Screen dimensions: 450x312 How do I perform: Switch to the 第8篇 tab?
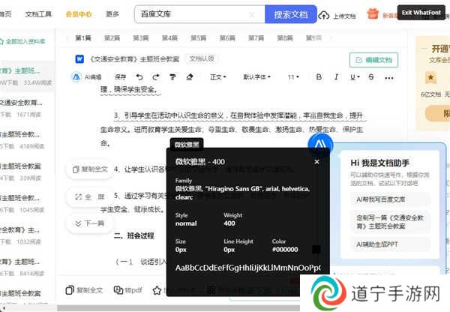(x=285, y=38)
